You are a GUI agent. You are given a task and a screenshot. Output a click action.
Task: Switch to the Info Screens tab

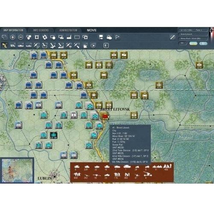(x=41, y=30)
